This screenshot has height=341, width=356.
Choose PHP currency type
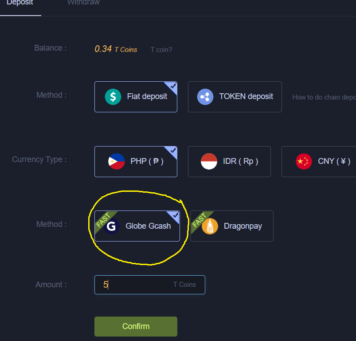tap(136, 162)
